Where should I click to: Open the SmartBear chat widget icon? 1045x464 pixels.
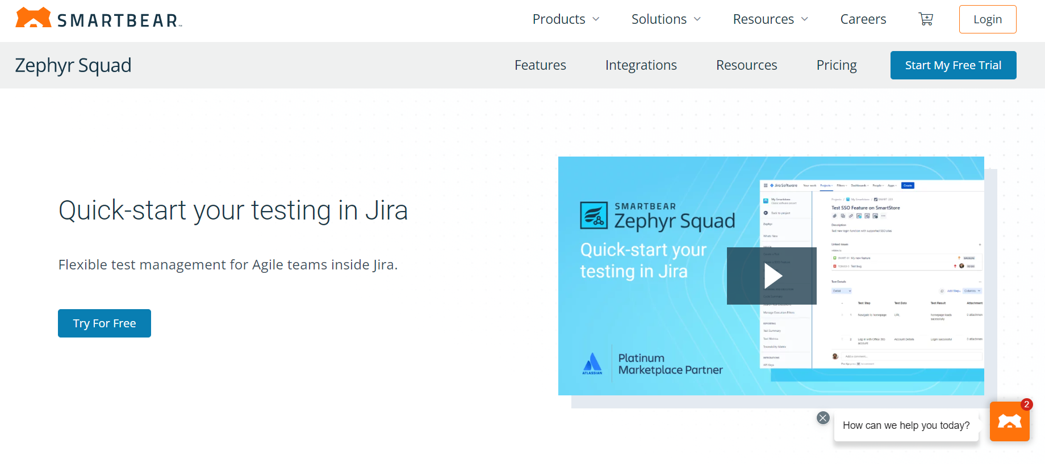click(1010, 421)
